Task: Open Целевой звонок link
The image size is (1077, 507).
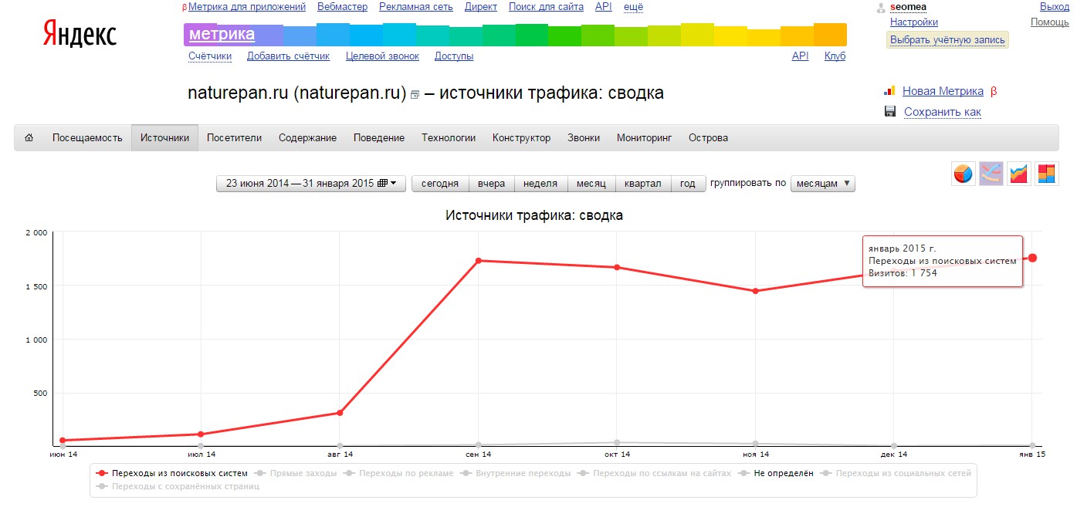Action: point(382,56)
